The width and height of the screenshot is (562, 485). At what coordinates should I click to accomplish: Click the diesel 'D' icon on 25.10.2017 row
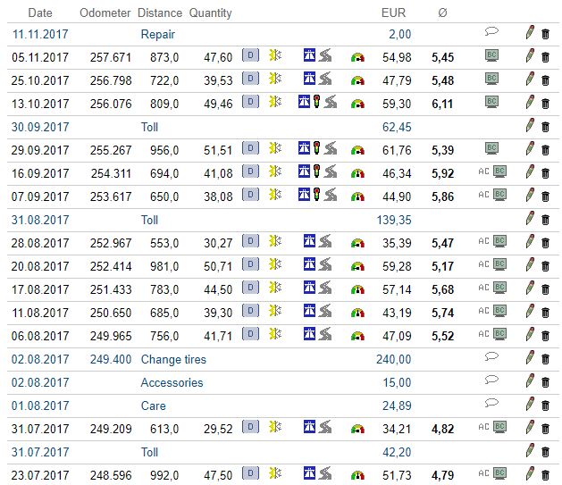(x=251, y=79)
